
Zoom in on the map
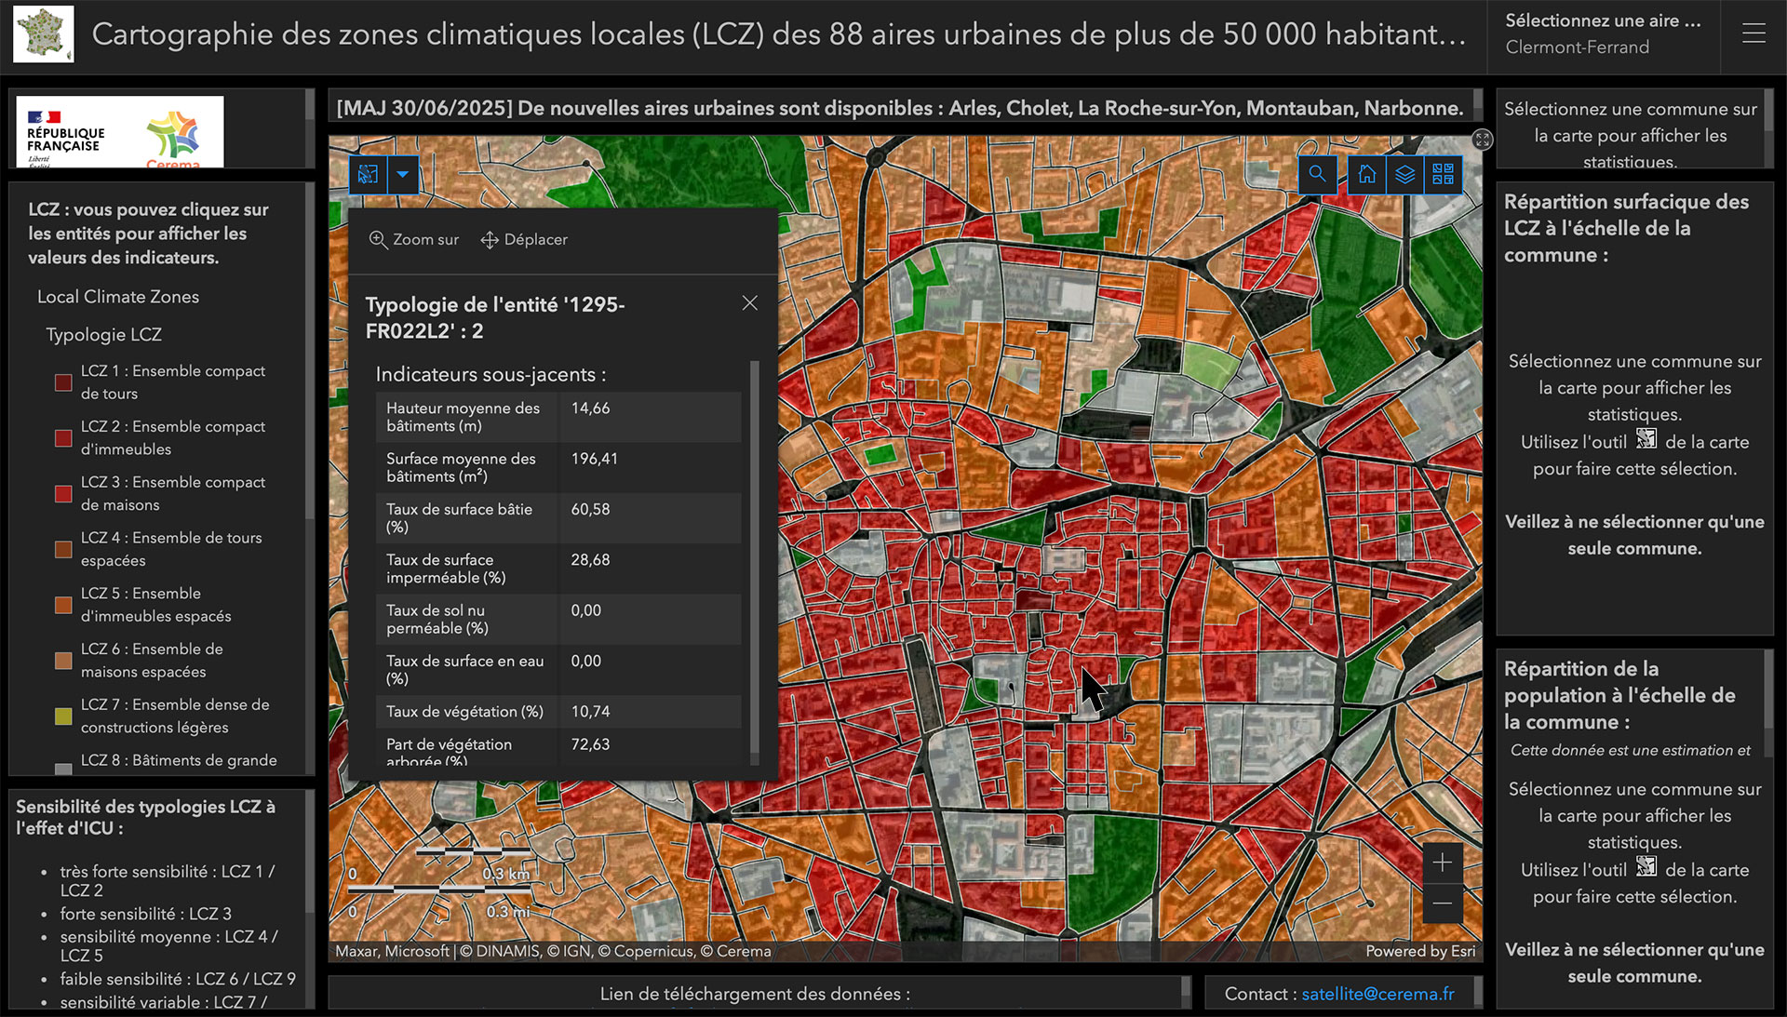tap(1442, 863)
